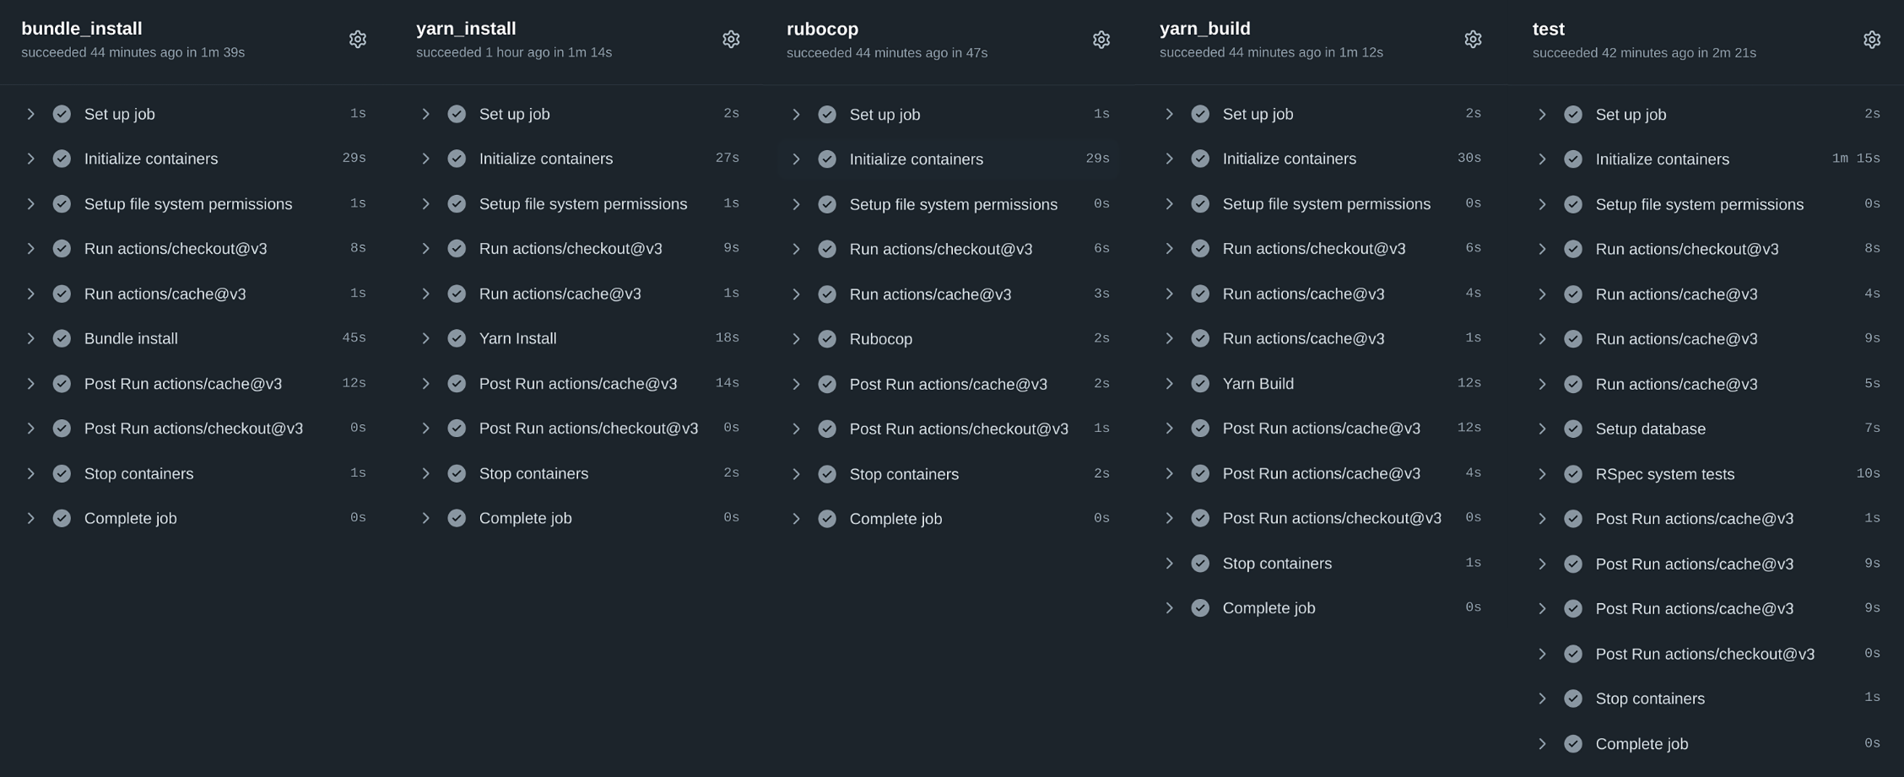Select bundle_install 'Stop containers' step label

point(139,473)
